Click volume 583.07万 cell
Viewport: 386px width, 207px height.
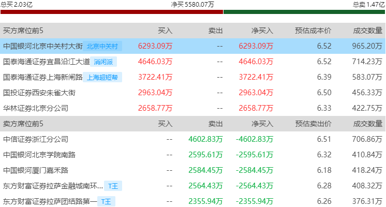pos(367,77)
